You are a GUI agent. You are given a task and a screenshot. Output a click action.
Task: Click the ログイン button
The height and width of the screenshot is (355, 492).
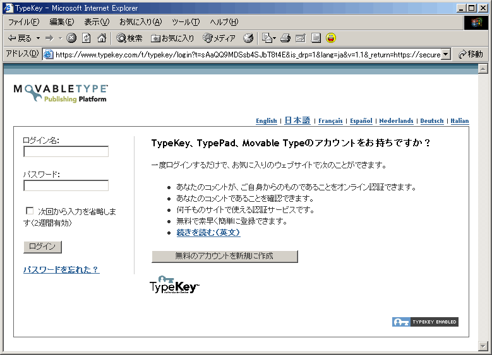pos(42,247)
